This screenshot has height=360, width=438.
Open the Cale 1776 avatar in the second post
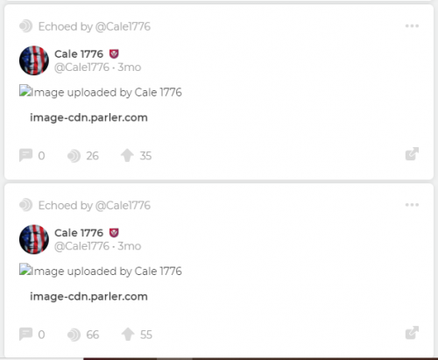pos(34,239)
